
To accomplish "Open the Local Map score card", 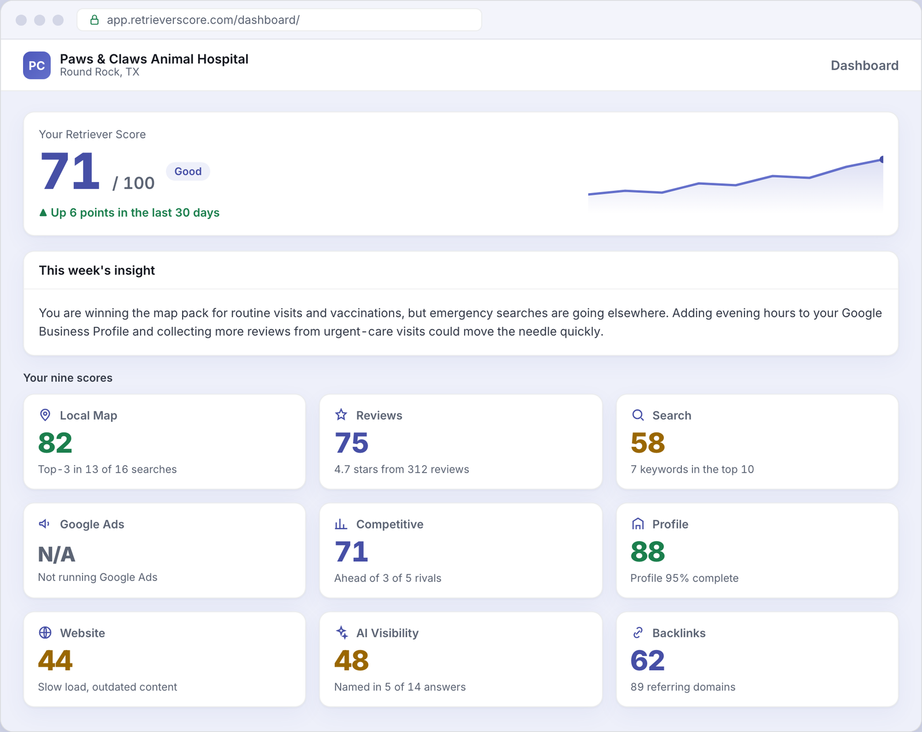I will coord(164,442).
